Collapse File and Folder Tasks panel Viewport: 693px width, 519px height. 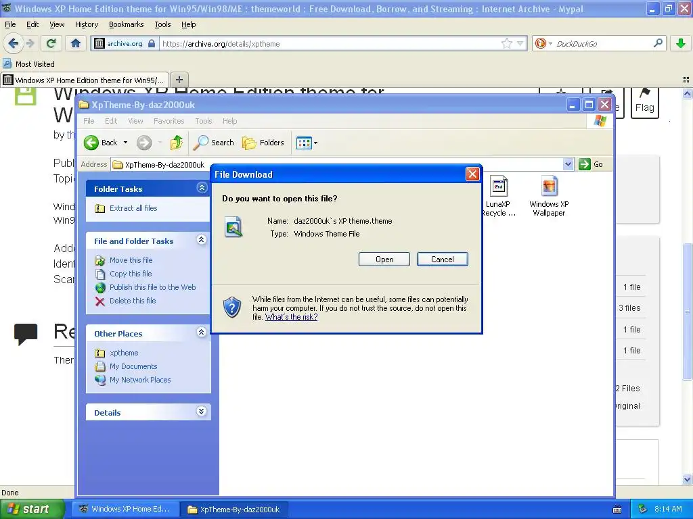(x=202, y=240)
